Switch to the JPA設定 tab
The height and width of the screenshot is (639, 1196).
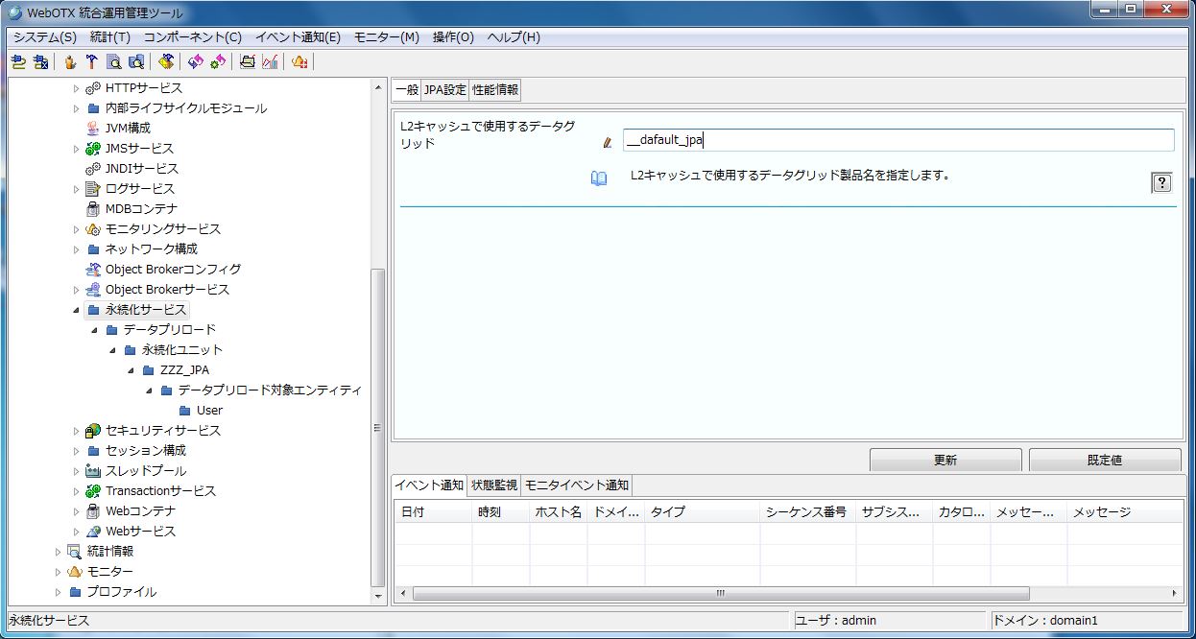coord(444,90)
